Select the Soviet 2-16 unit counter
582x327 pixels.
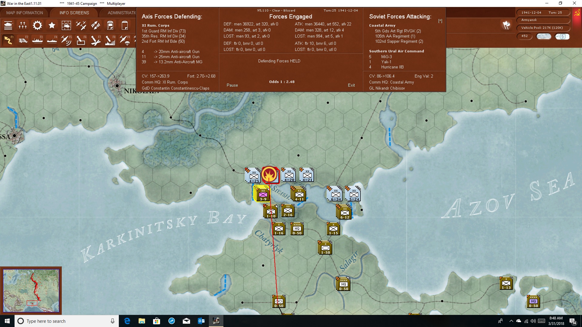tap(288, 211)
